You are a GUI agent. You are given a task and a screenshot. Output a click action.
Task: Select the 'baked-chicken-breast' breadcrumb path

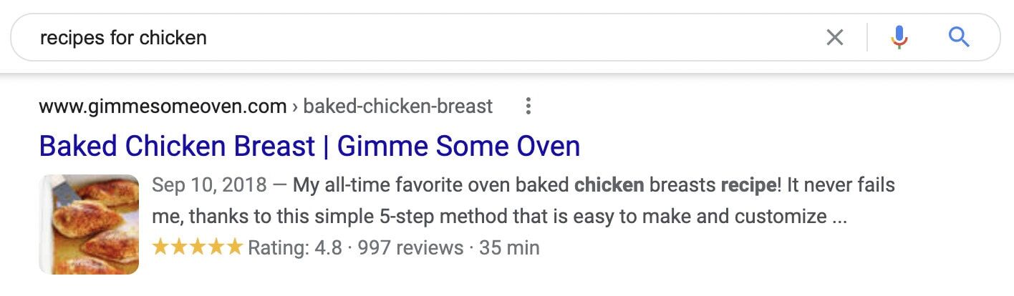point(398,107)
